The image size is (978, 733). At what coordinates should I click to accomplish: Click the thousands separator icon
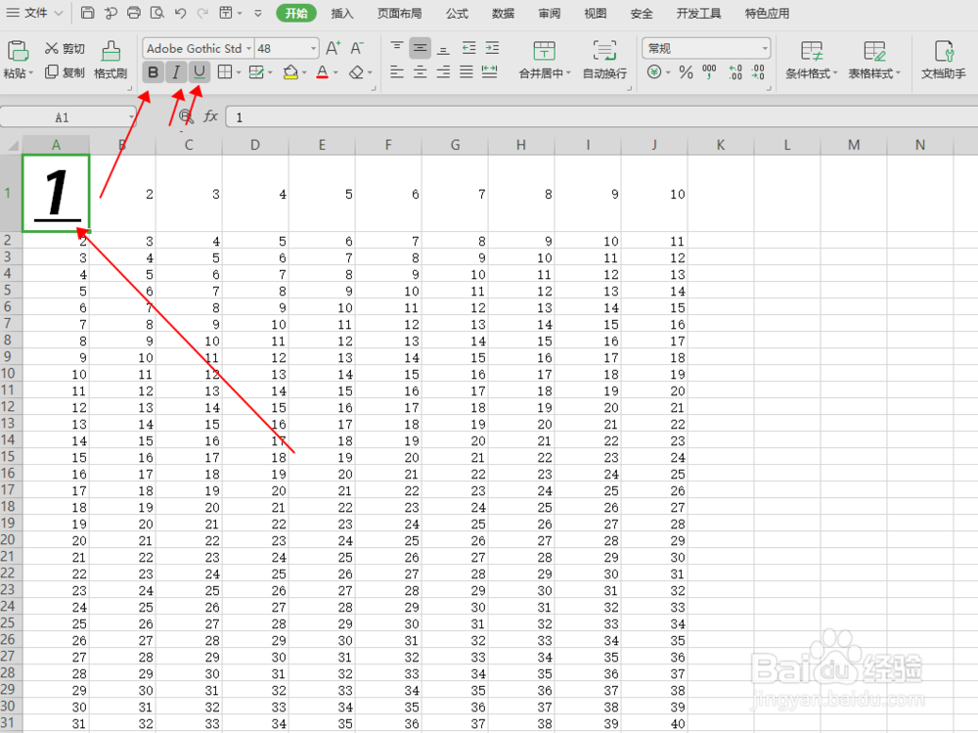709,72
